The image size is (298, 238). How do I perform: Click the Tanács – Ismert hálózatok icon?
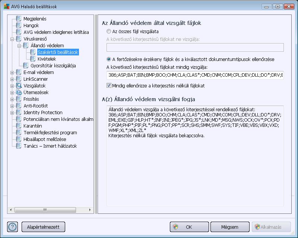pos(19,146)
